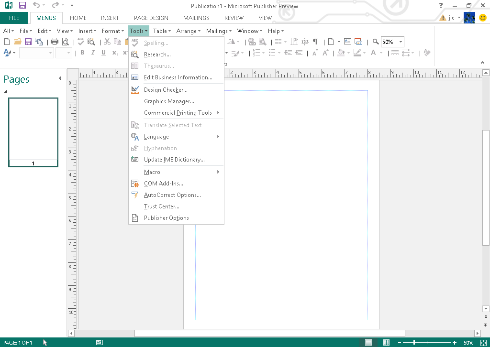Expand the Commercial Printing Tools submenu
The height and width of the screenshot is (347, 490).
click(176, 113)
